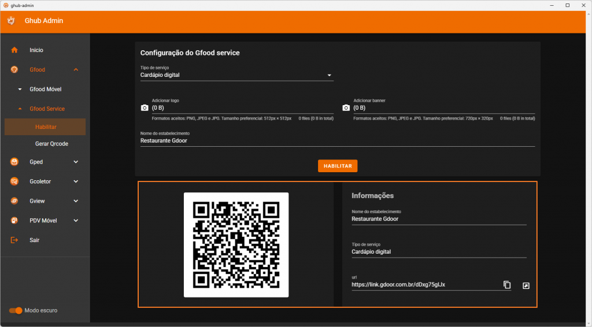Minimize the ghub-admin window
The image size is (592, 327).
pyautogui.click(x=552, y=5)
